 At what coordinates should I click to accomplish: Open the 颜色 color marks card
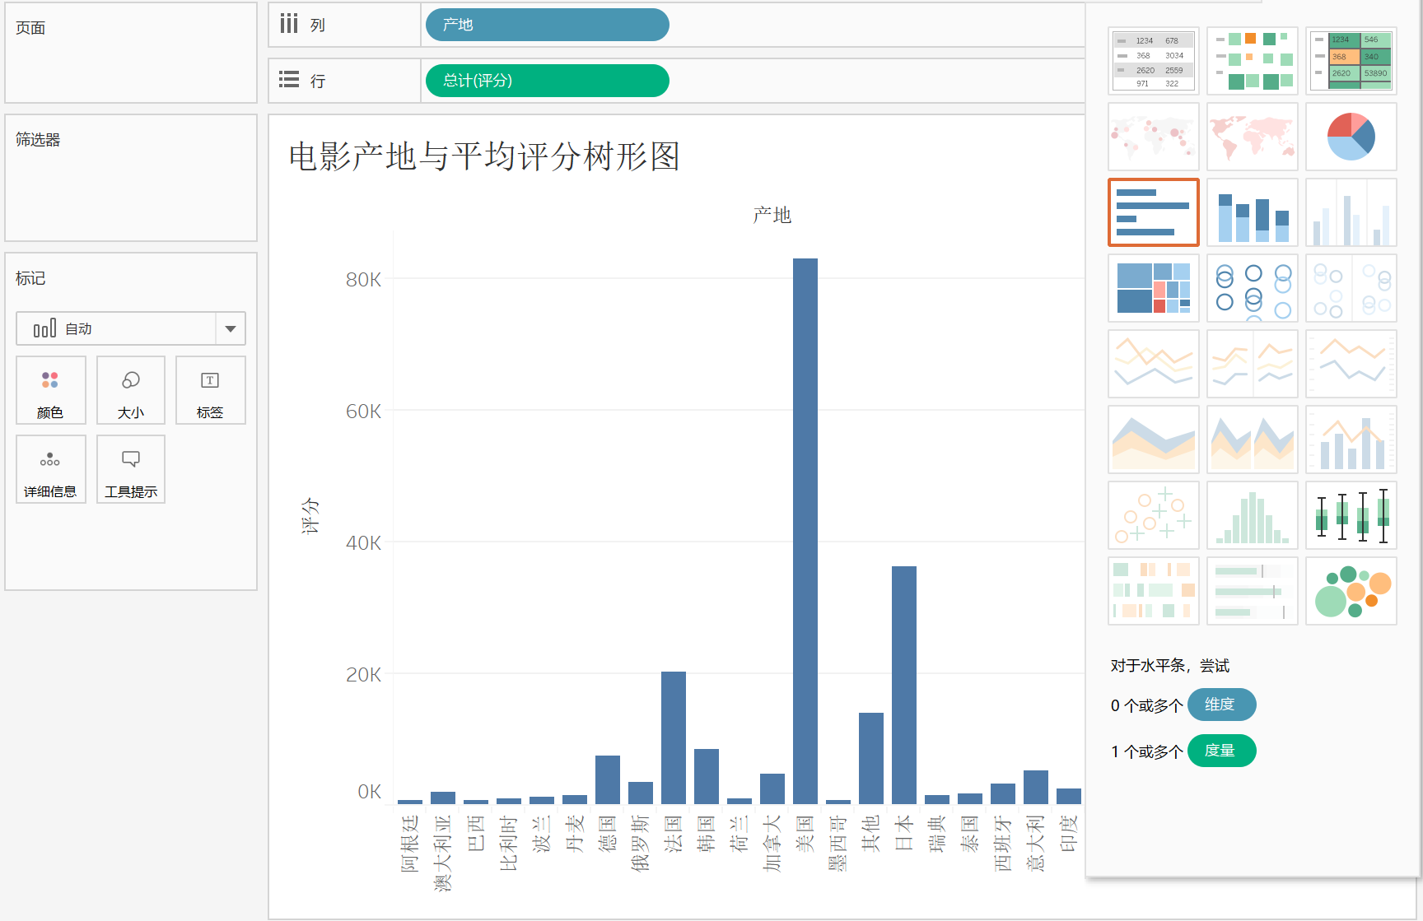tap(50, 390)
